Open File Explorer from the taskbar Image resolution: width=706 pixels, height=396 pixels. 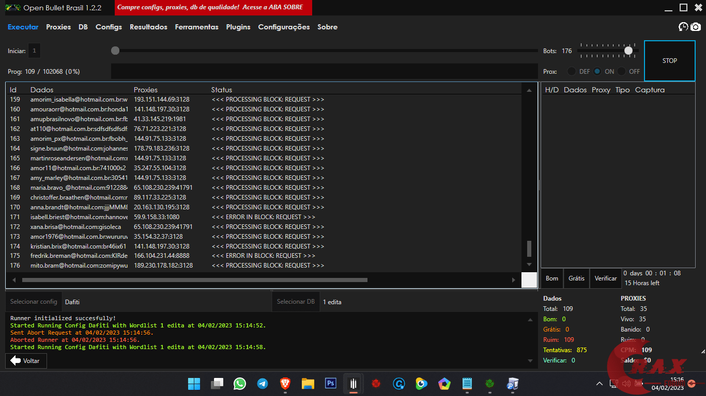pos(308,384)
